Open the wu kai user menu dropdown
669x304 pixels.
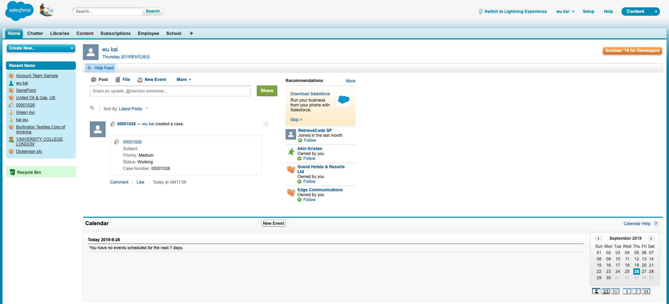tap(565, 12)
